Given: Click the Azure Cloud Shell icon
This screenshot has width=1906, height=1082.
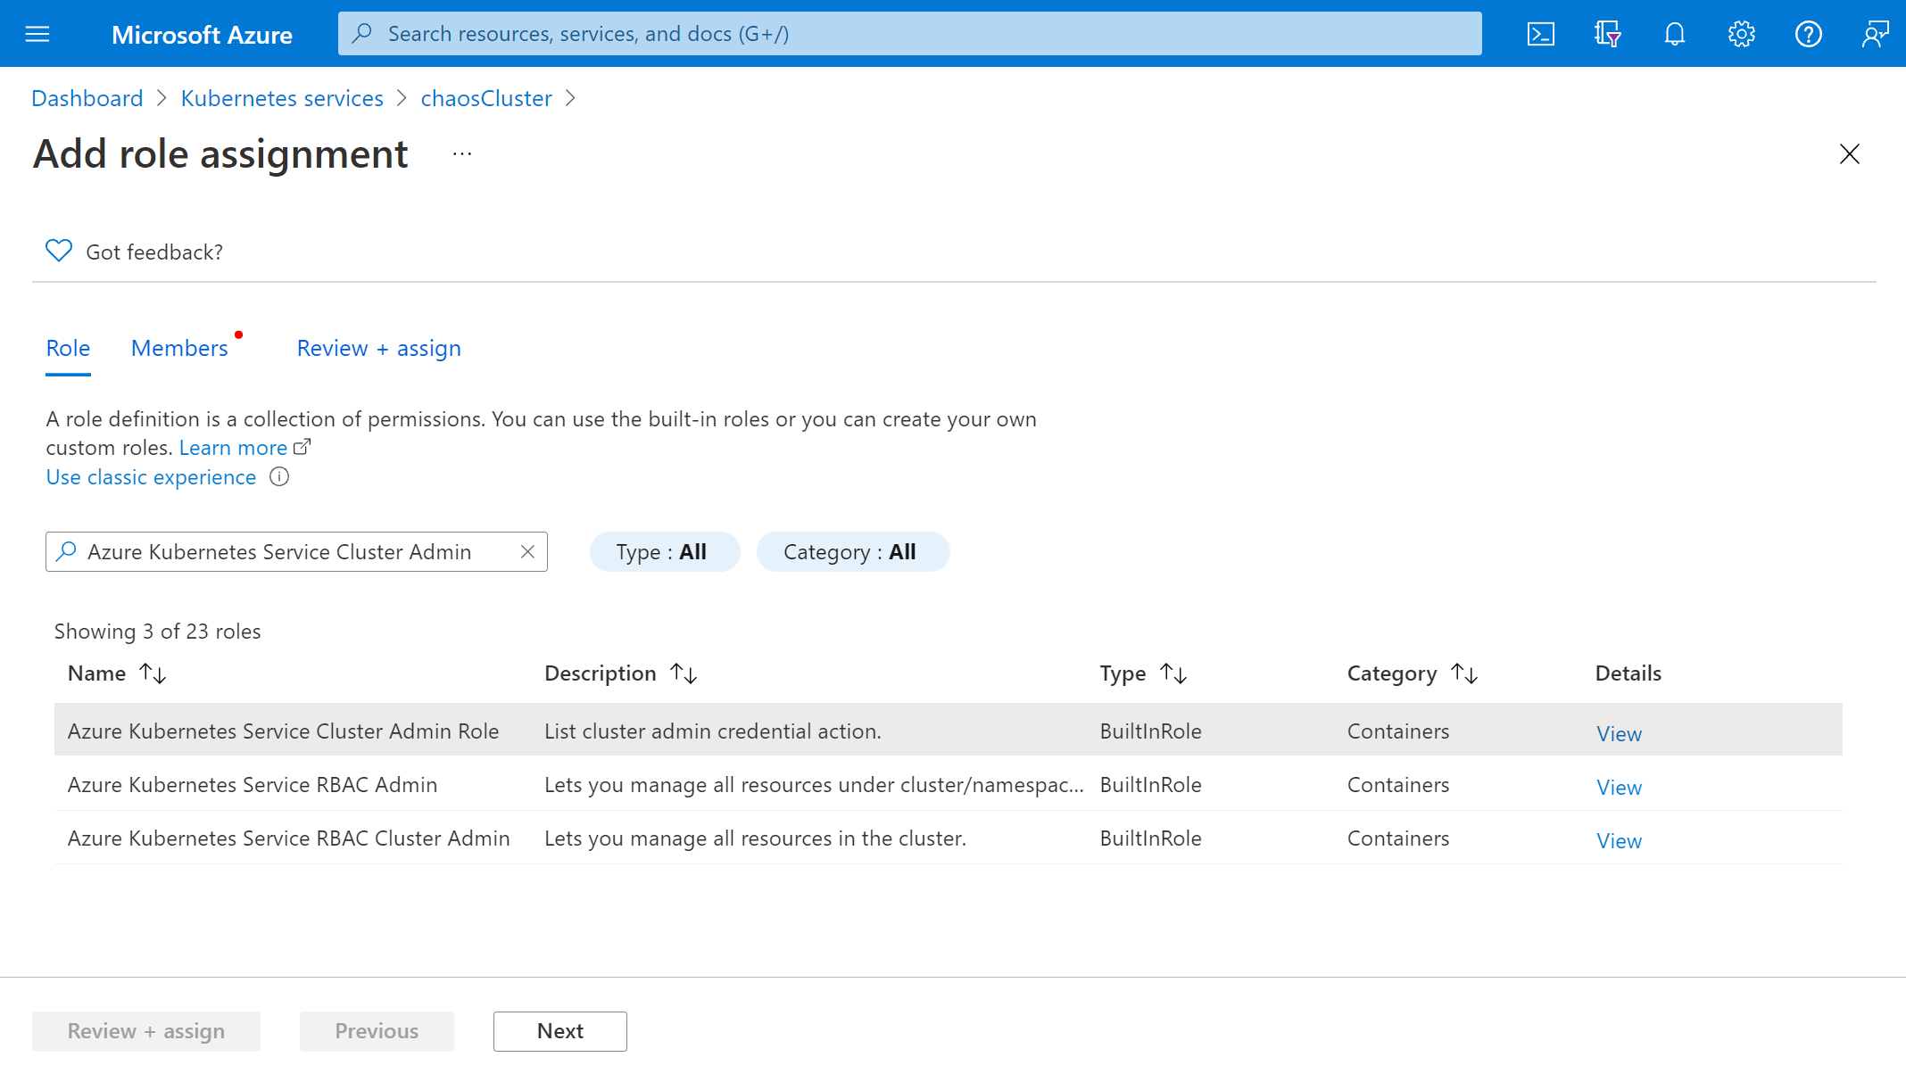Looking at the screenshot, I should (1542, 33).
